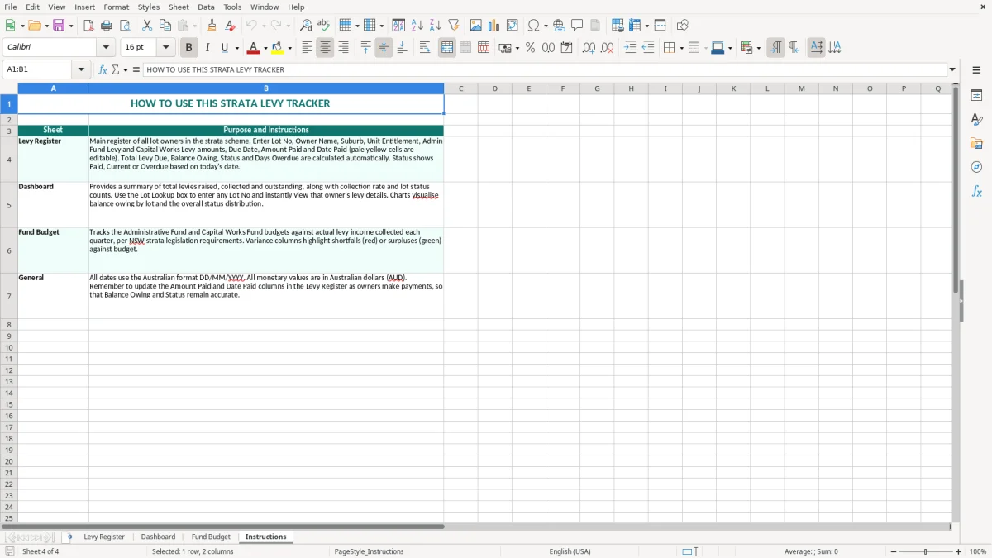Open Conditional Formatting dropdown arrow
The width and height of the screenshot is (992, 558).
point(758,48)
